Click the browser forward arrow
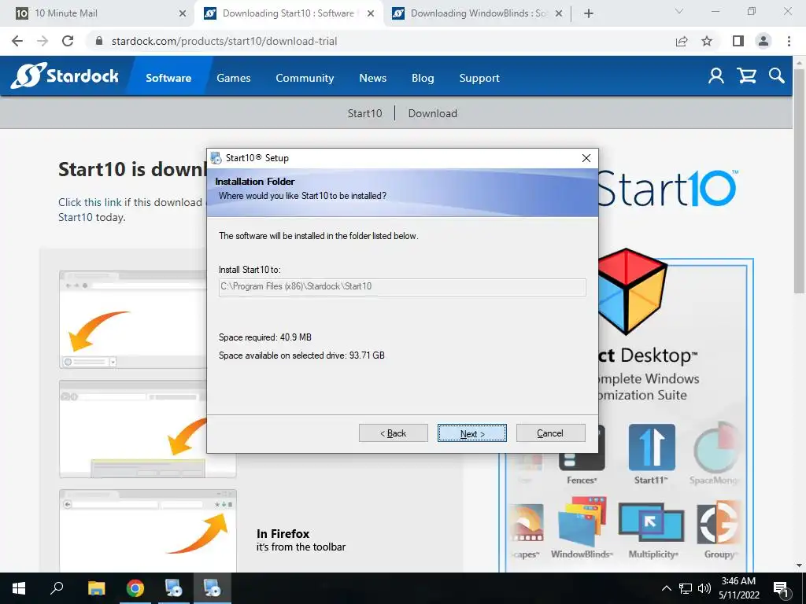The image size is (806, 604). 43,41
